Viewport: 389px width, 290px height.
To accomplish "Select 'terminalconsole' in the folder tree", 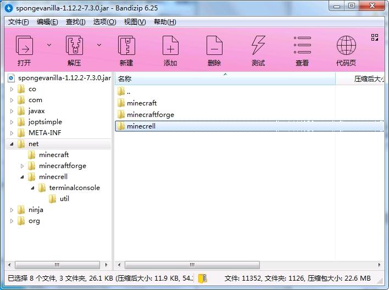I will tap(74, 188).
